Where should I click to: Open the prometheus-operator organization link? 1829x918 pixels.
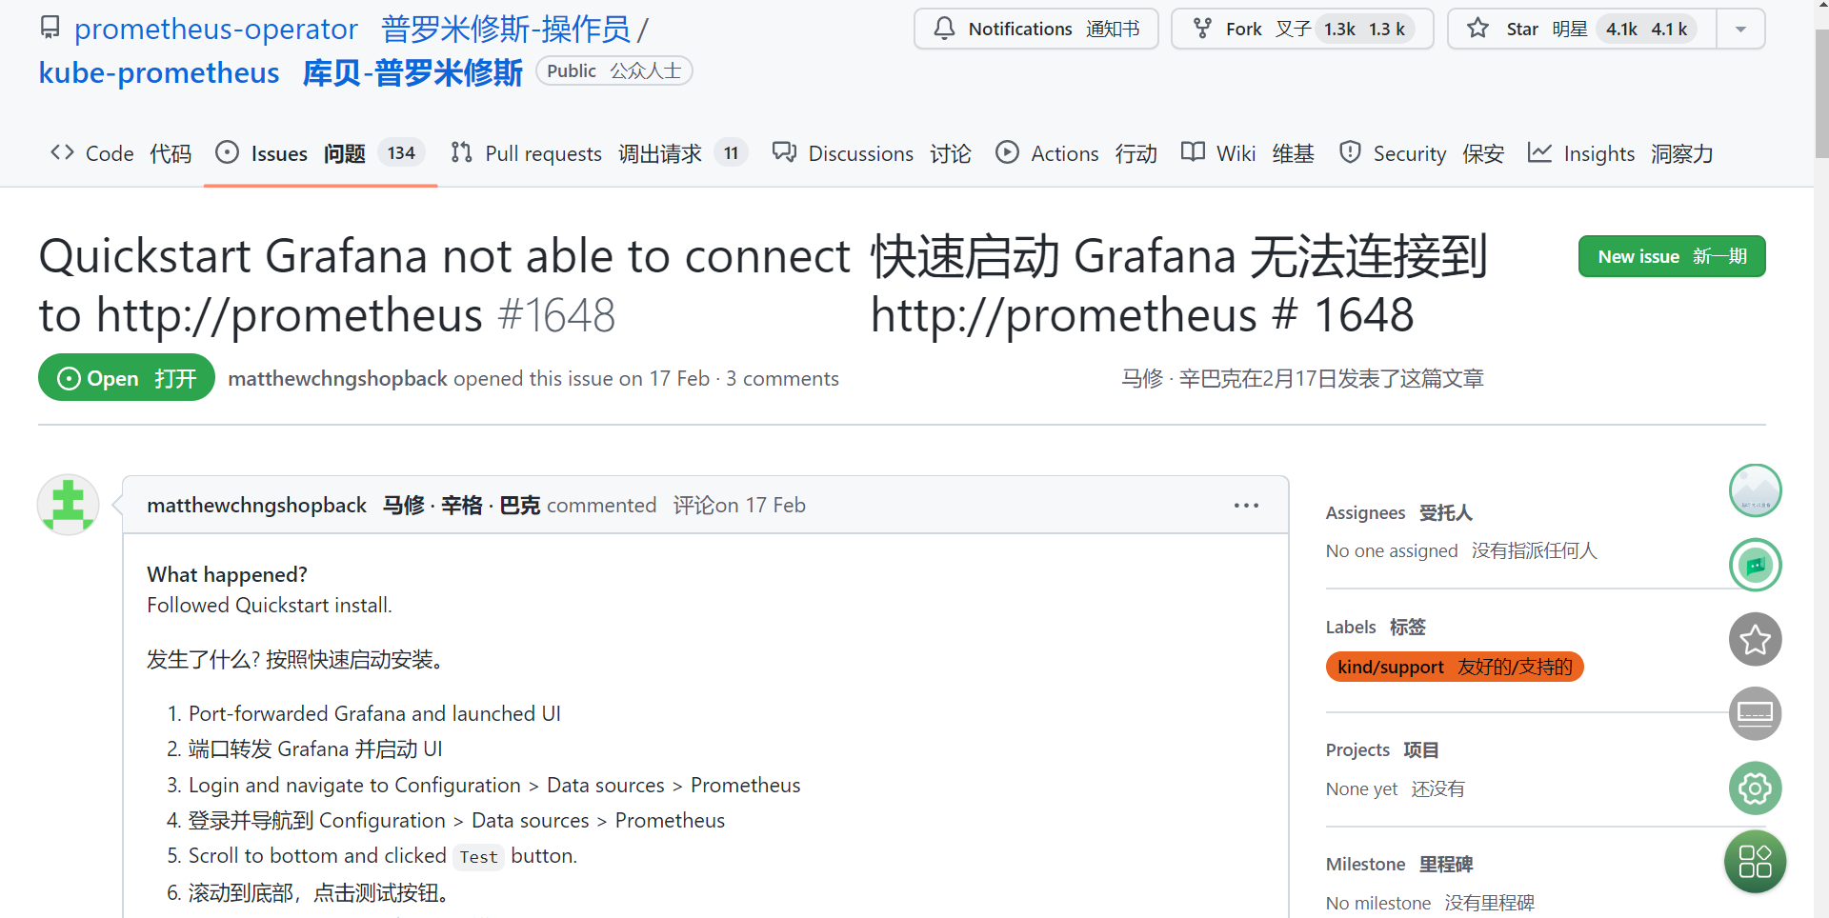click(x=216, y=29)
